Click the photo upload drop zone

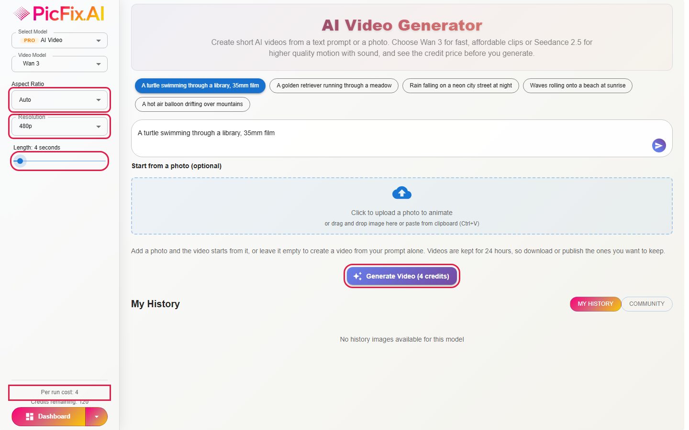[x=402, y=206]
